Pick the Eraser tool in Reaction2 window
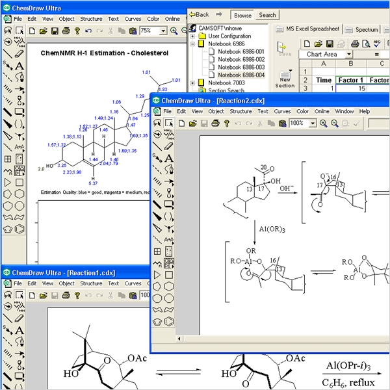The width and height of the screenshot is (390, 390). (169, 146)
